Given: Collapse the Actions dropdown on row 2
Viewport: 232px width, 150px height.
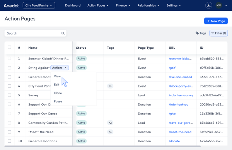Looking at the screenshot, I should (x=60, y=68).
